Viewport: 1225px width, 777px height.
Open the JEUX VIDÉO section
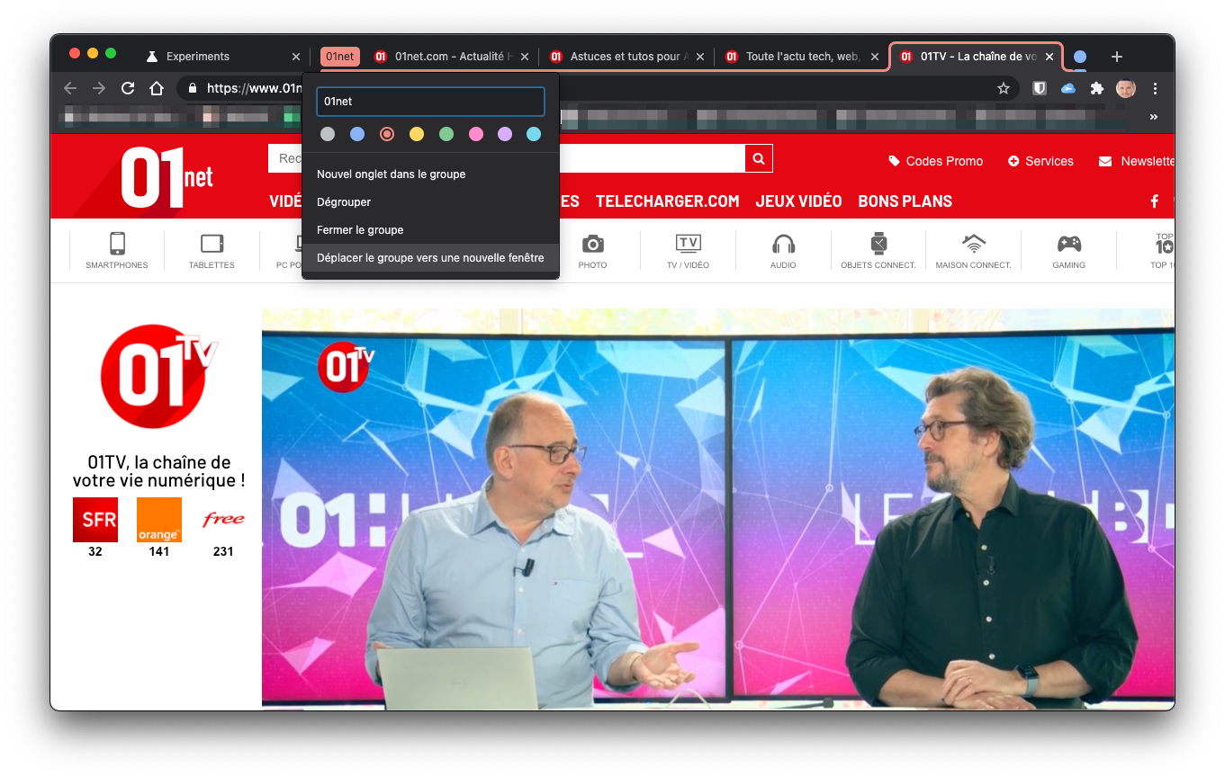point(799,201)
